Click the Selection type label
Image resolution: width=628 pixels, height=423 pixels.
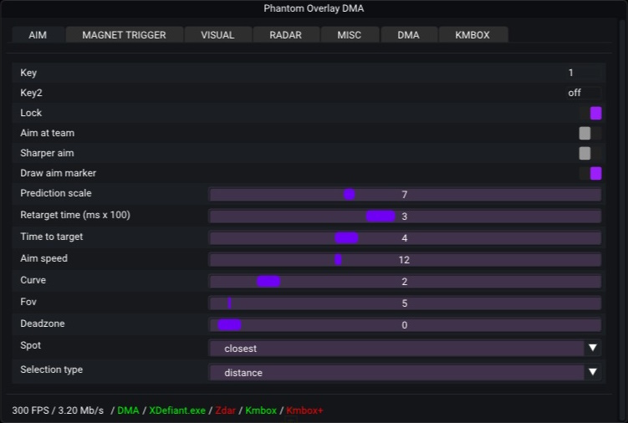52,369
